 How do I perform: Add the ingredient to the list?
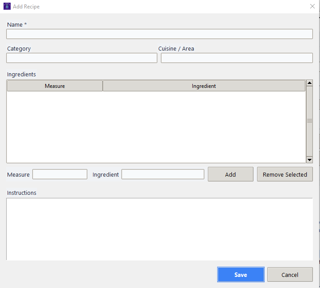tap(230, 174)
